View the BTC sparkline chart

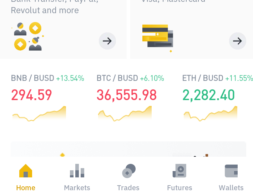pyautogui.click(x=125, y=114)
